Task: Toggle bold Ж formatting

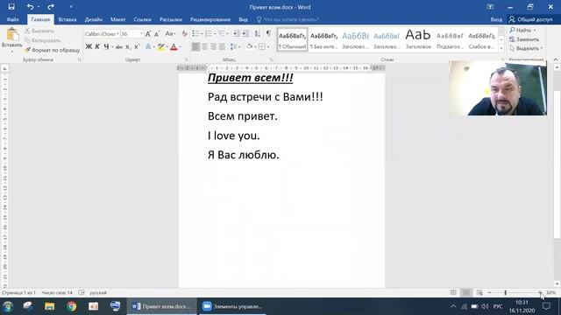Action: click(89, 46)
